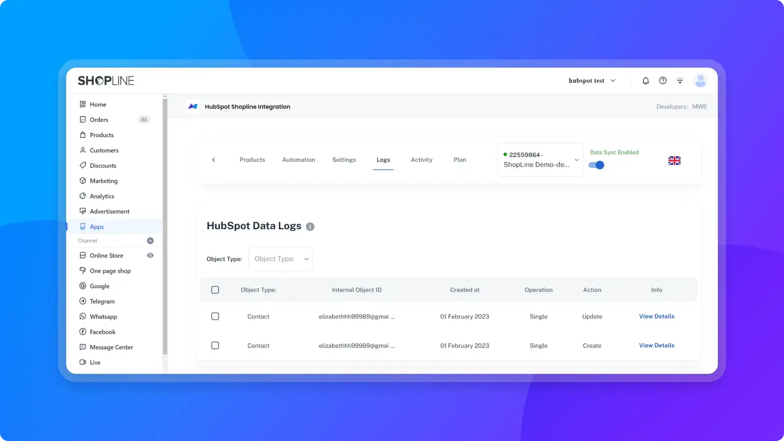Viewport: 784px width, 441px height.
Task: Open the Object Type filter dropdown
Action: [281, 259]
